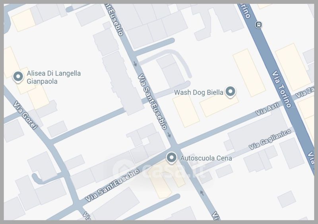Open the Wash Dog Biella label

(x=198, y=92)
